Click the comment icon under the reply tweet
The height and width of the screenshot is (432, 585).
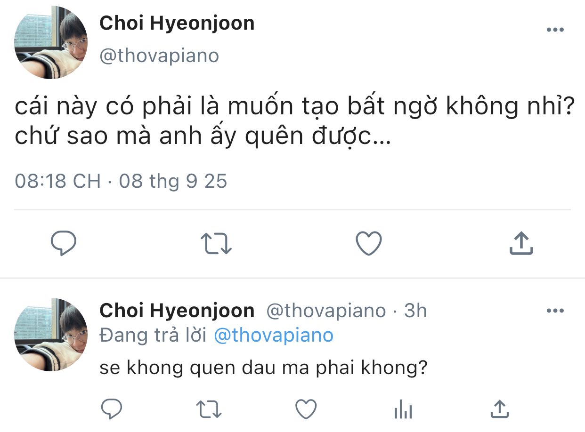(x=112, y=409)
